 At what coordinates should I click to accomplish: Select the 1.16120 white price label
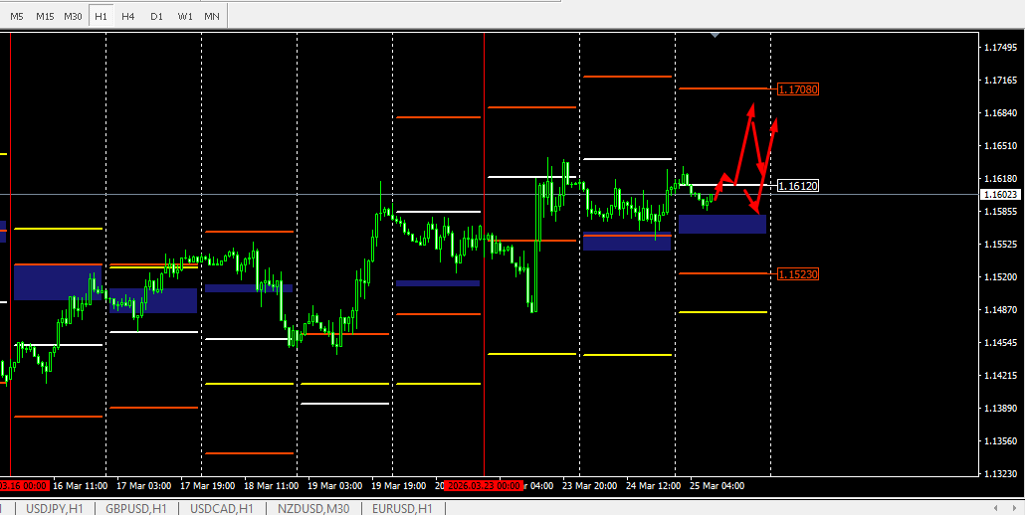[798, 186]
